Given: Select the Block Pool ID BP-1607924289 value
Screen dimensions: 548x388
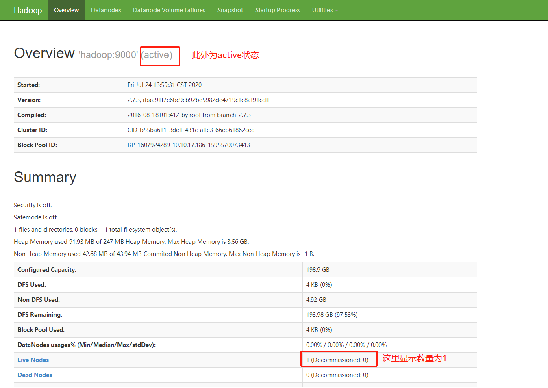Looking at the screenshot, I should [189, 145].
